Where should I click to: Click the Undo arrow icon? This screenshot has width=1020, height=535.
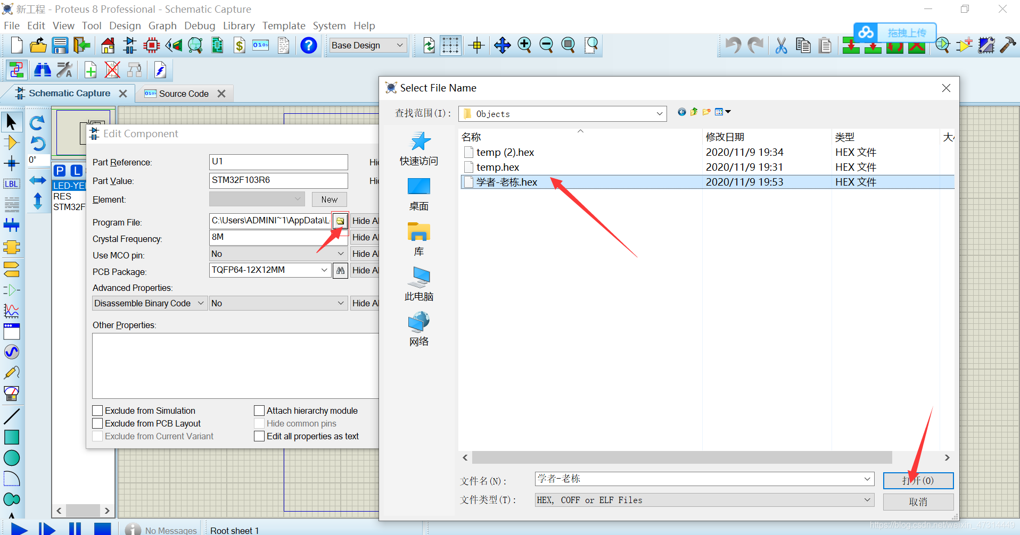coord(734,45)
